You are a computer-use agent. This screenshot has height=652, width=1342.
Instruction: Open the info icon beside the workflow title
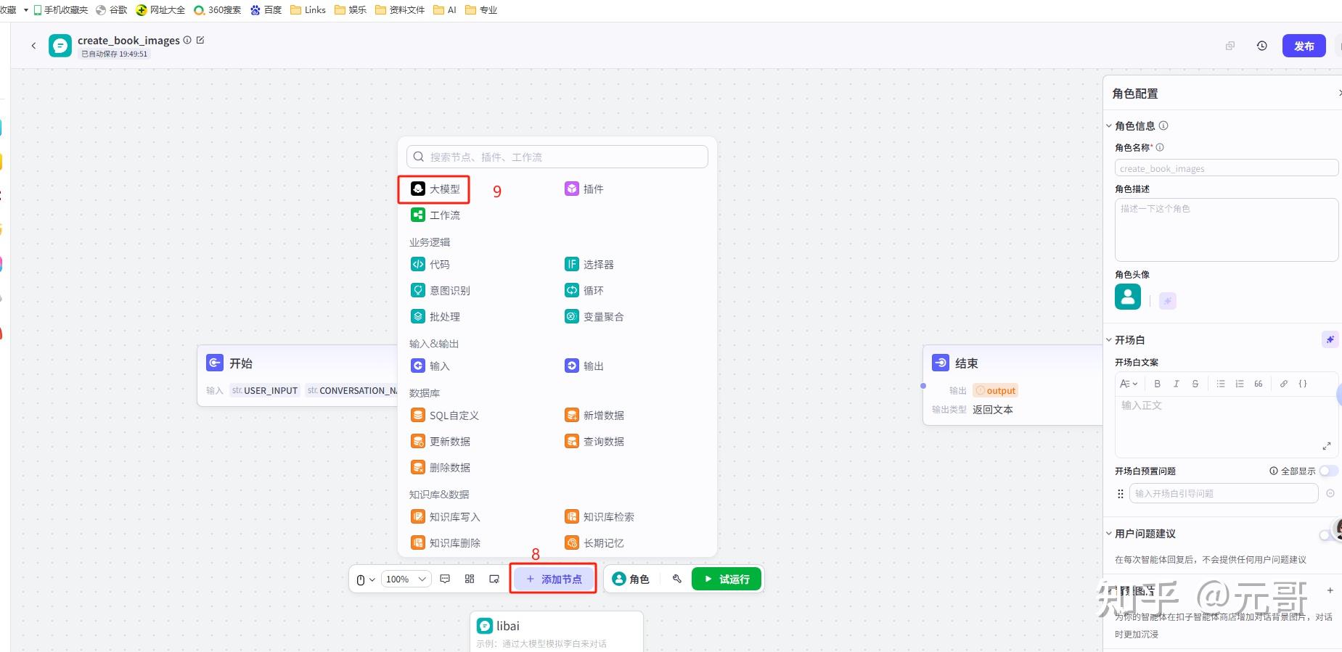point(187,41)
